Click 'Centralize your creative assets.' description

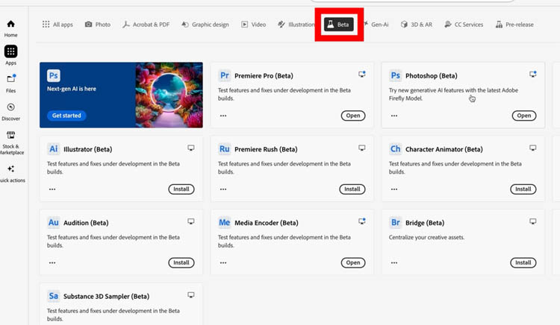coord(427,237)
